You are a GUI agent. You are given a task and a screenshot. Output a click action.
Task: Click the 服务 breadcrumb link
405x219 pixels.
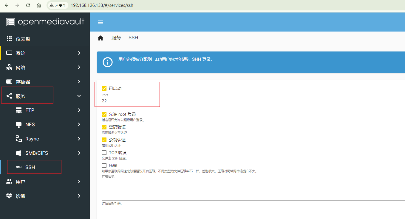coord(116,38)
